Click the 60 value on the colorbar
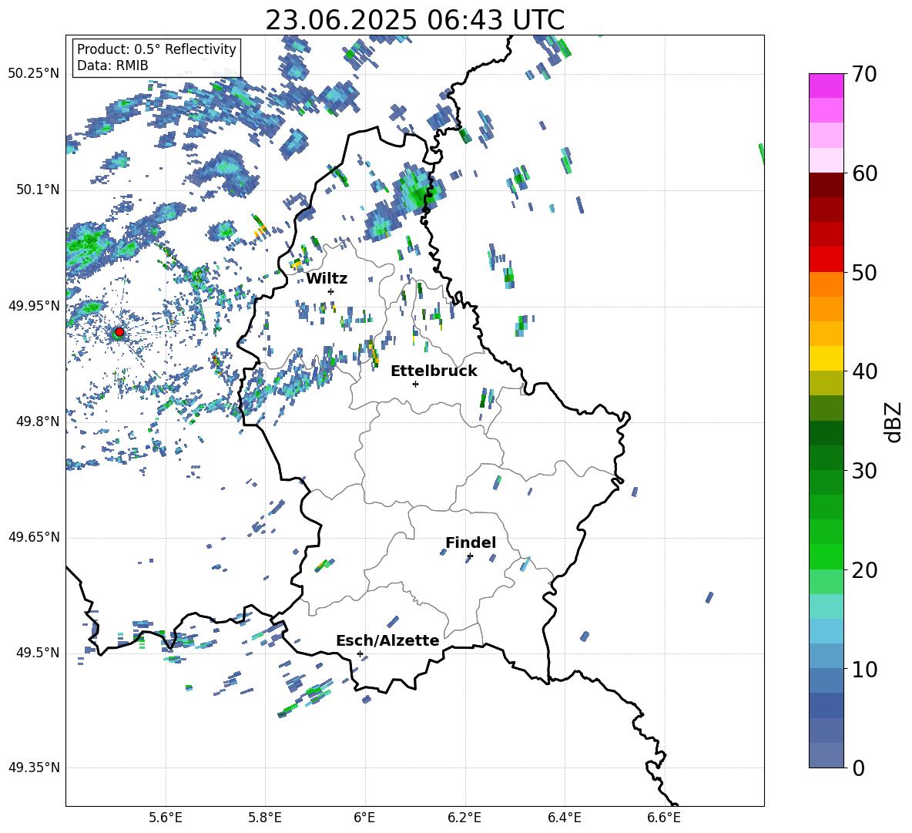Screen dimensions: 912x833 coord(864,173)
